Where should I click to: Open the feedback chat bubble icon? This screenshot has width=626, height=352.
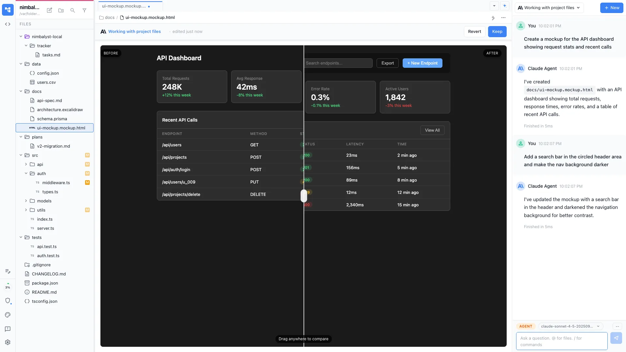tap(8, 329)
